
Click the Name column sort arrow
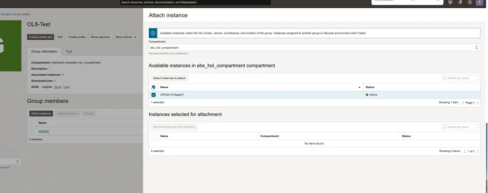click(x=360, y=87)
